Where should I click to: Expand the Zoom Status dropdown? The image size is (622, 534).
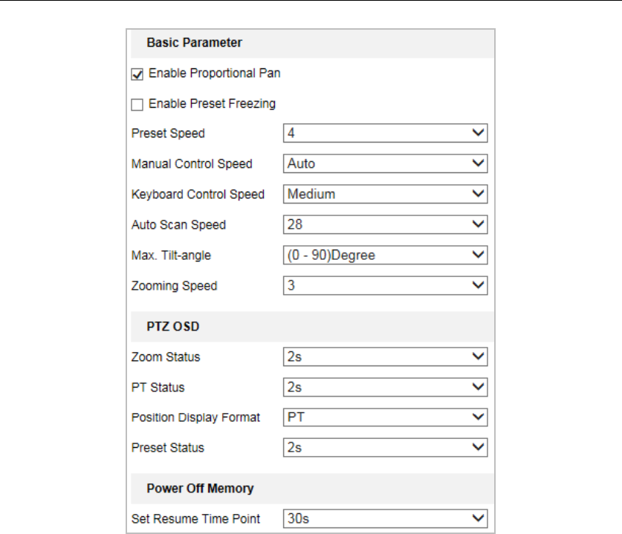pos(385,356)
